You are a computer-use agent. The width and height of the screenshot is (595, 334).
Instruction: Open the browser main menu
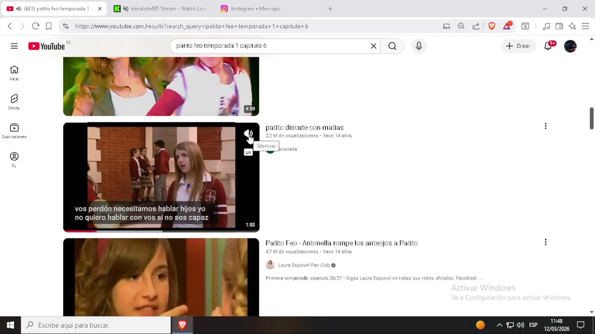585,26
